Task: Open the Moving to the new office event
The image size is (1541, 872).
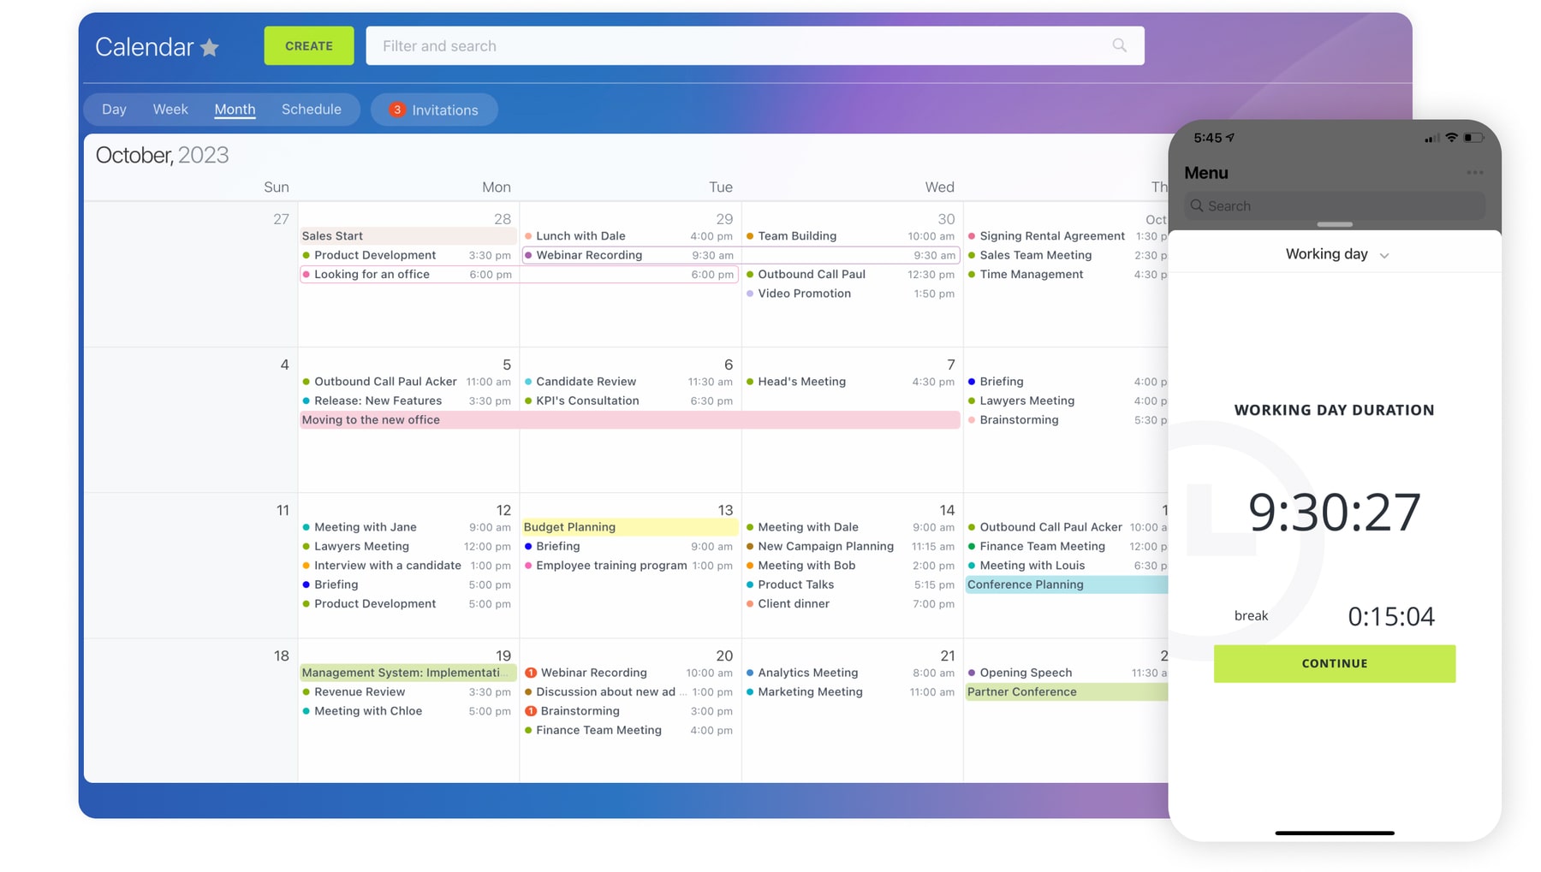Action: (629, 420)
